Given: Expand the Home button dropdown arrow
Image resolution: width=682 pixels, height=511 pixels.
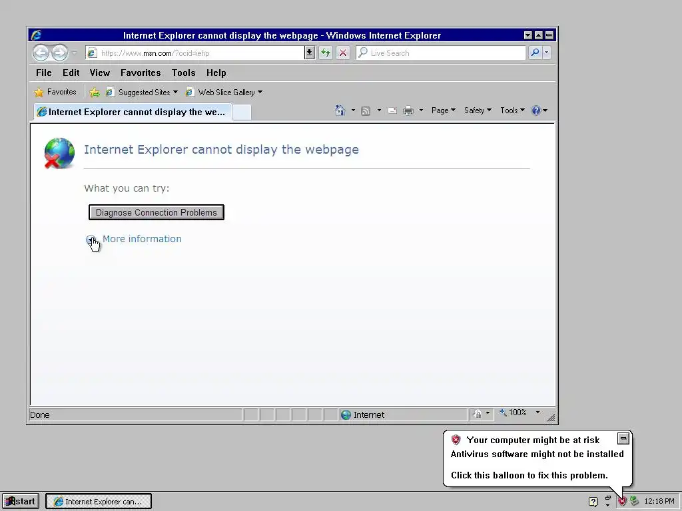Looking at the screenshot, I should [353, 110].
